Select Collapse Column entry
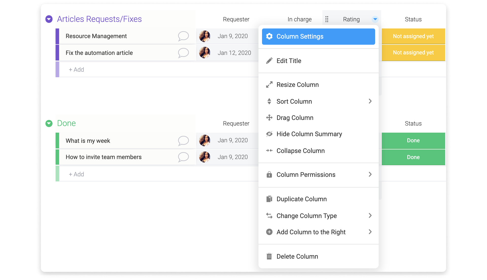487x280 pixels. click(318, 151)
